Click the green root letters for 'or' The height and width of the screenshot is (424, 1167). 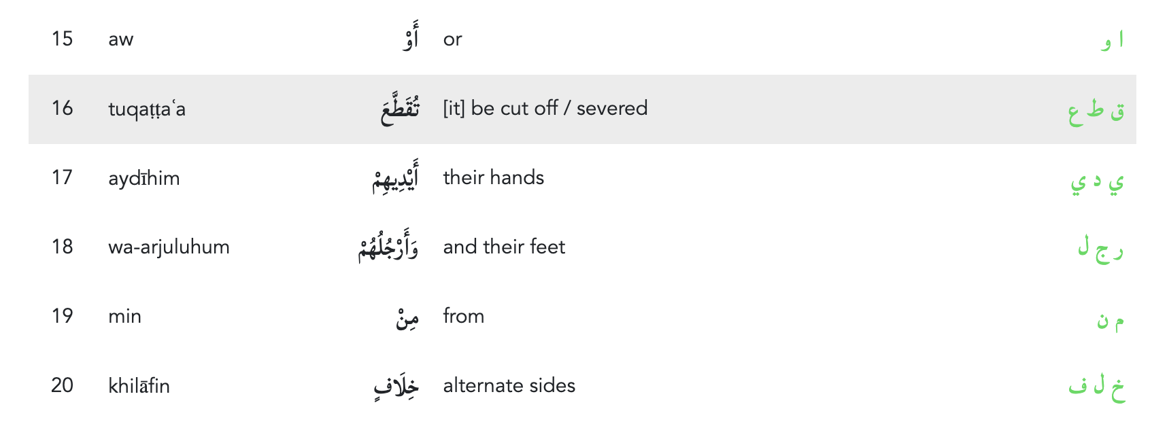point(1112,40)
